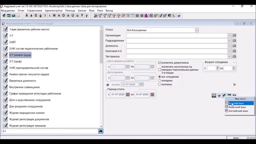Open the 'Помощь' menu

(70, 11)
